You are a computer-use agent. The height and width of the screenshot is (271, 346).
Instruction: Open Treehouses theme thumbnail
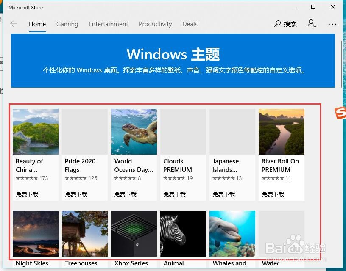[x=85, y=234]
